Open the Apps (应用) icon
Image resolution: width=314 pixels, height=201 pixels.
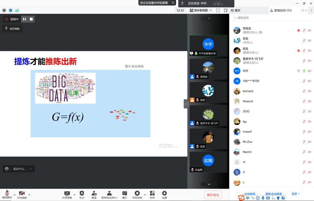(152, 193)
